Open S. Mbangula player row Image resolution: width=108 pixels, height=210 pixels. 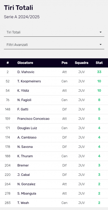[x=54, y=193]
